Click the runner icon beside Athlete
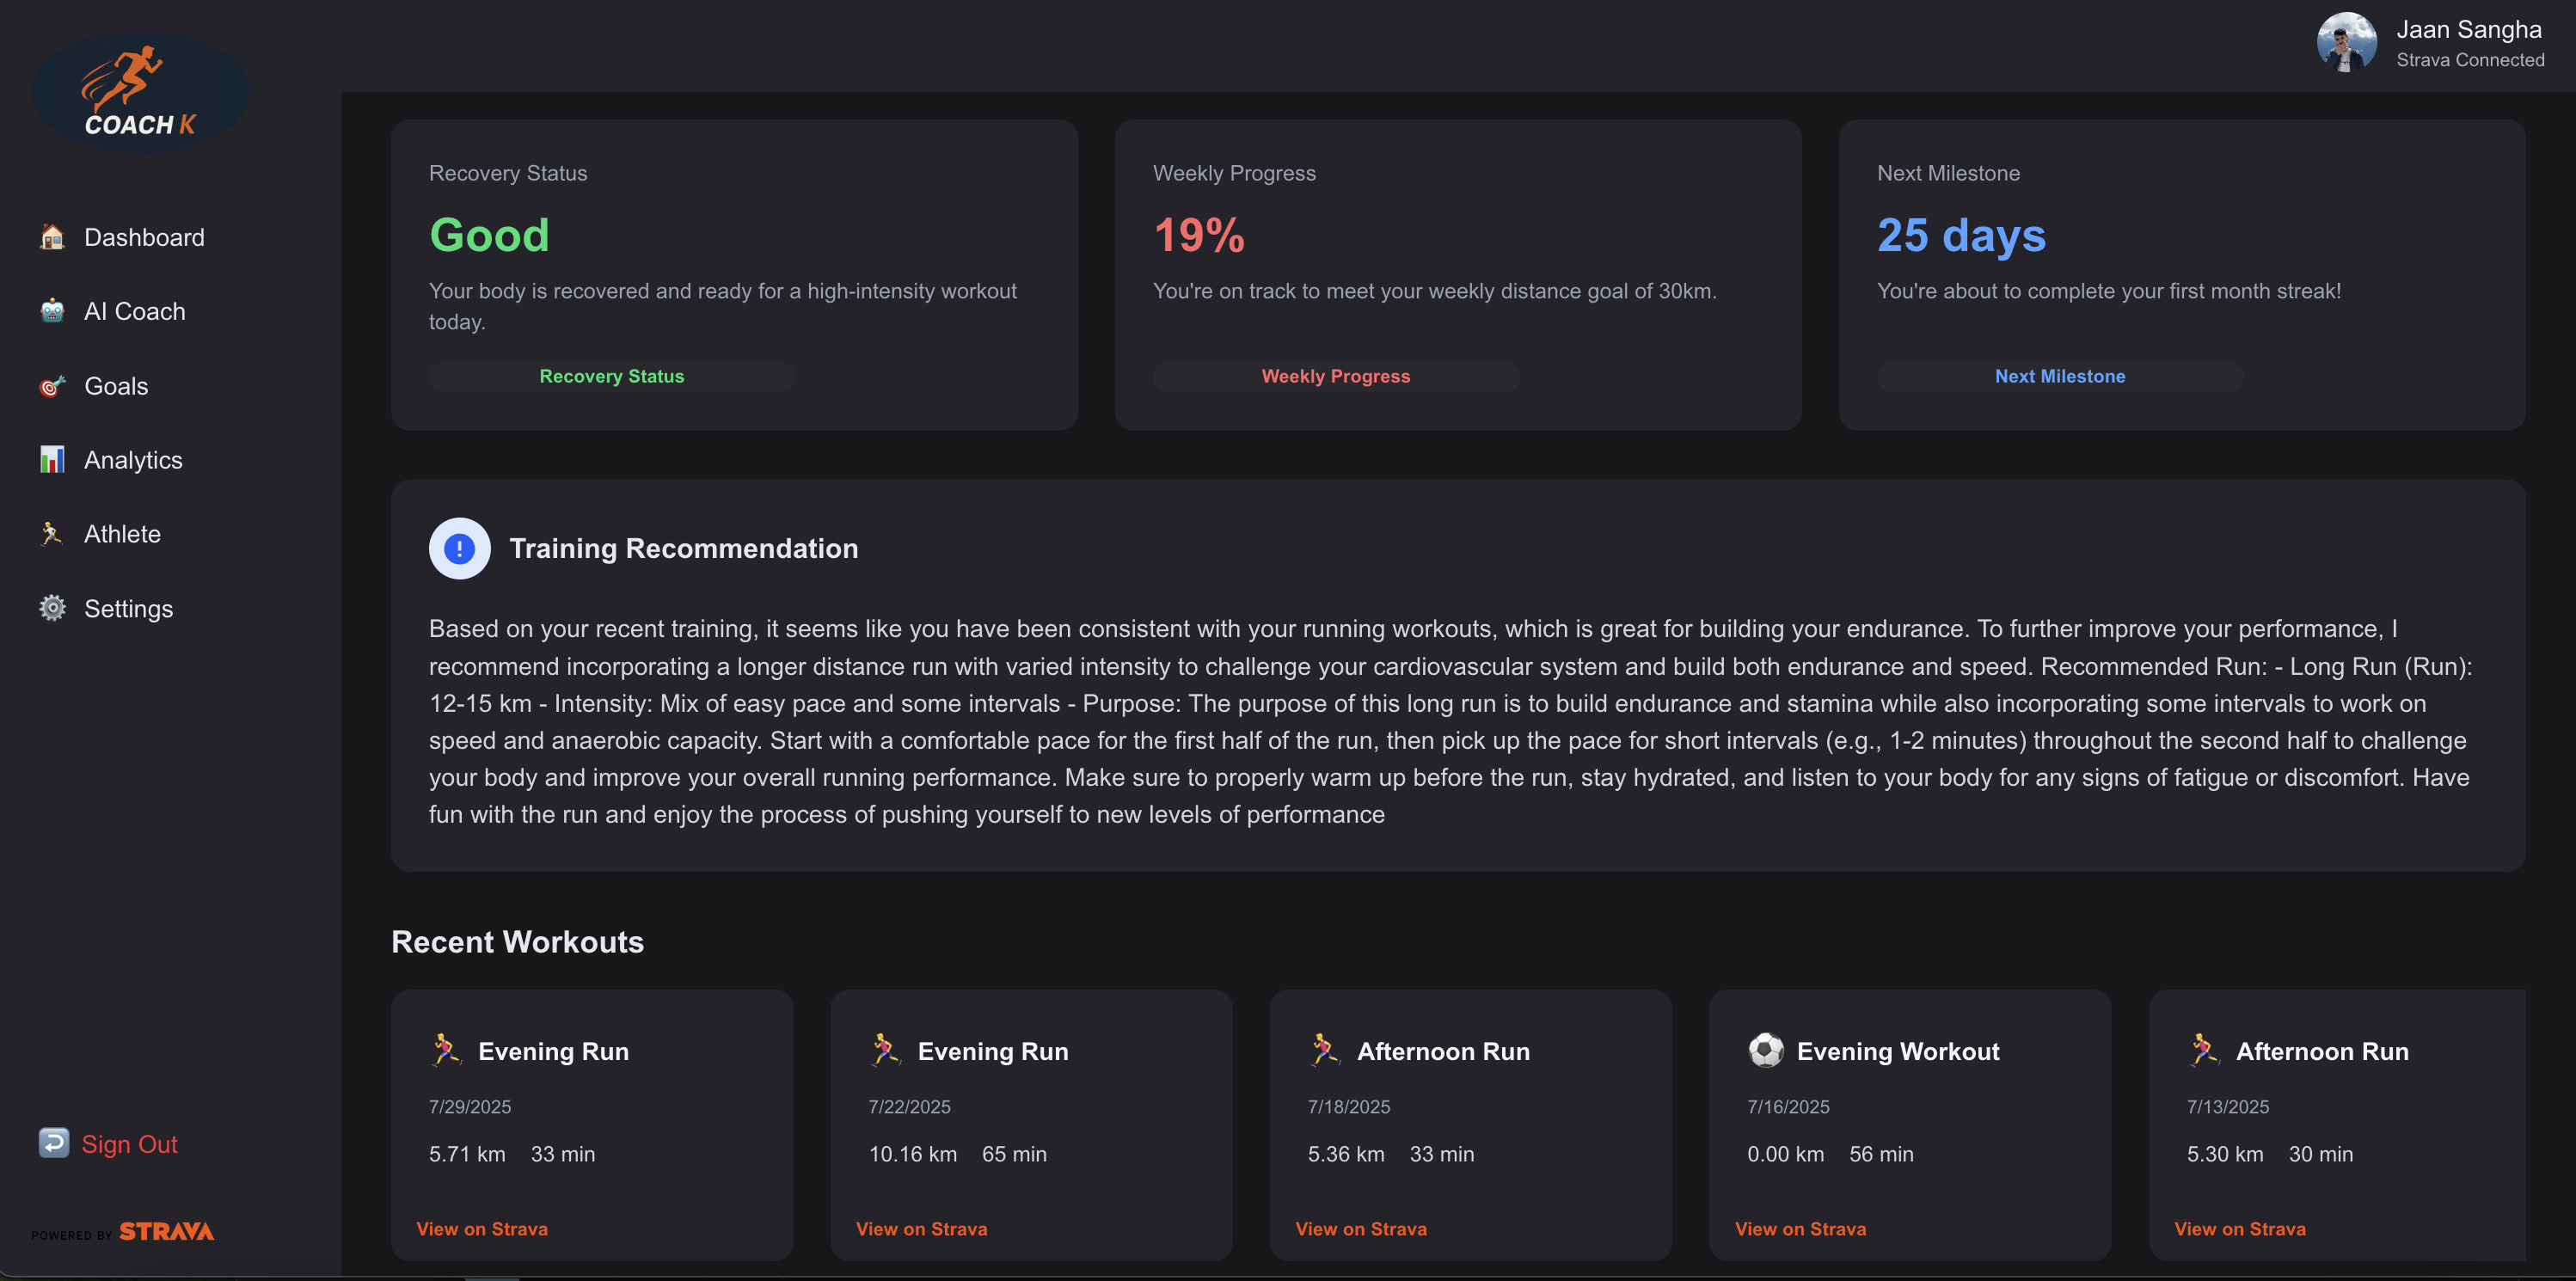This screenshot has width=2576, height=1281. (x=52, y=534)
